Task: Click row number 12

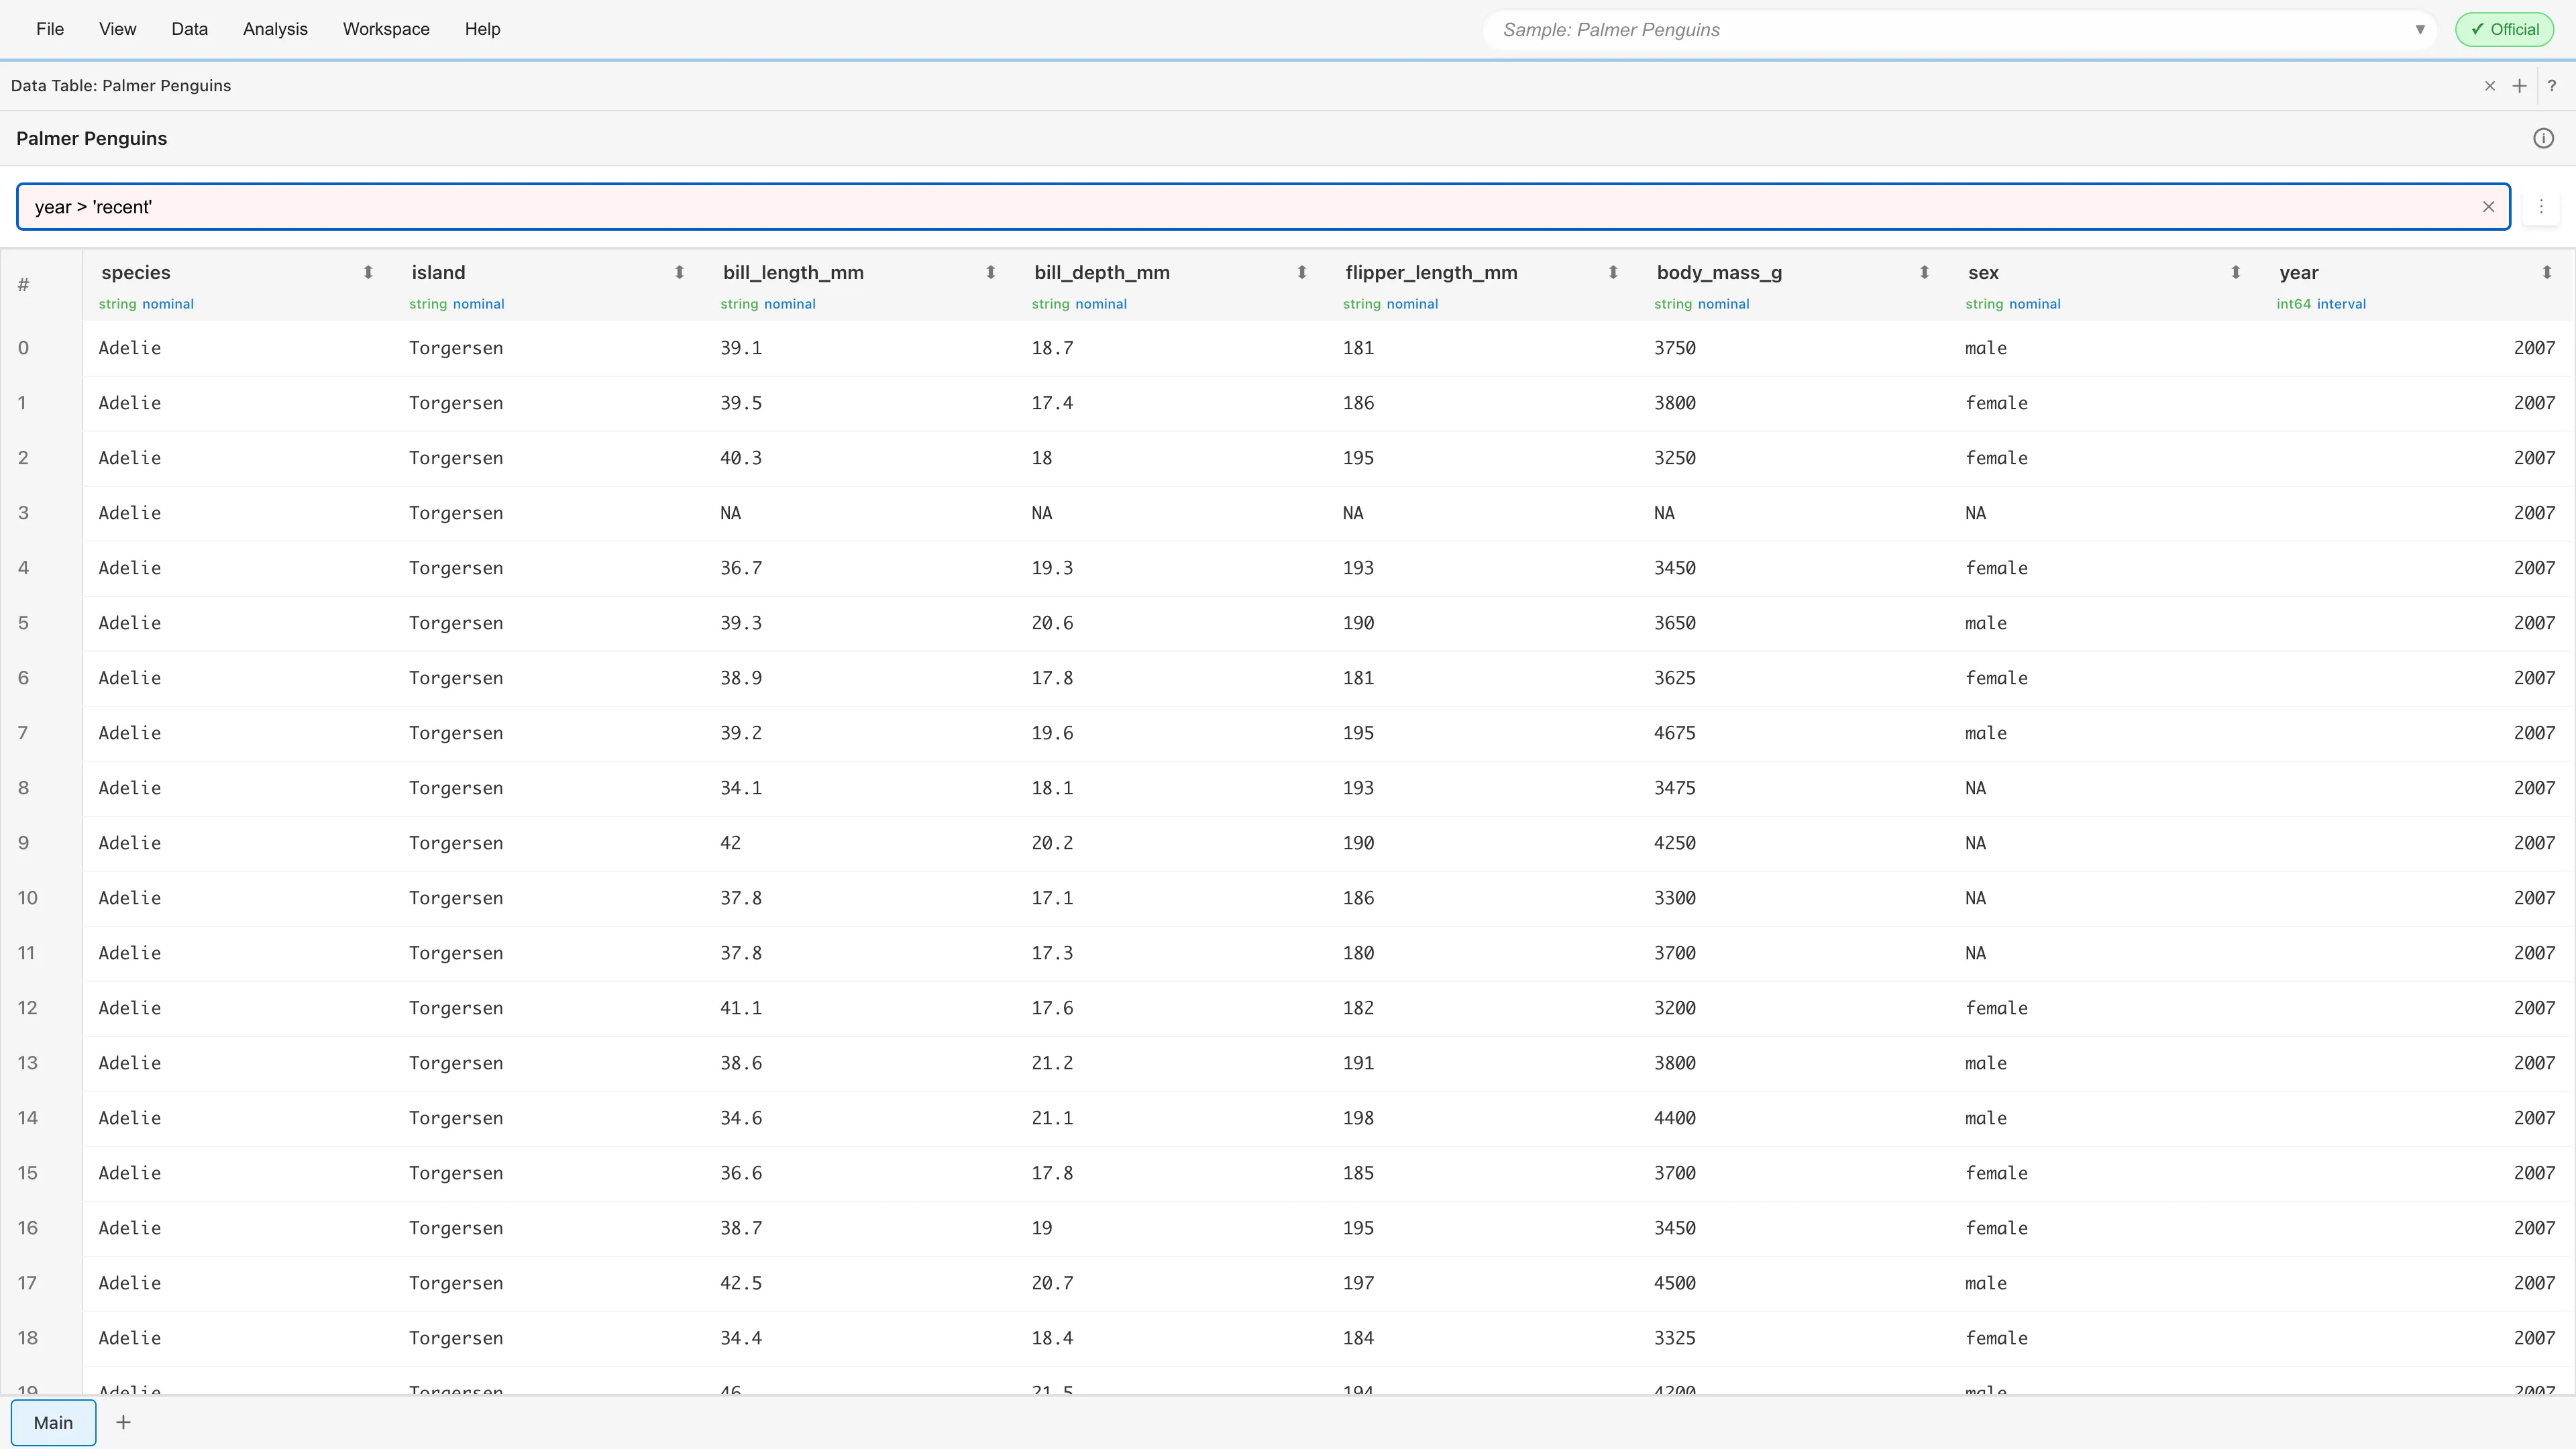Action: [27, 1008]
